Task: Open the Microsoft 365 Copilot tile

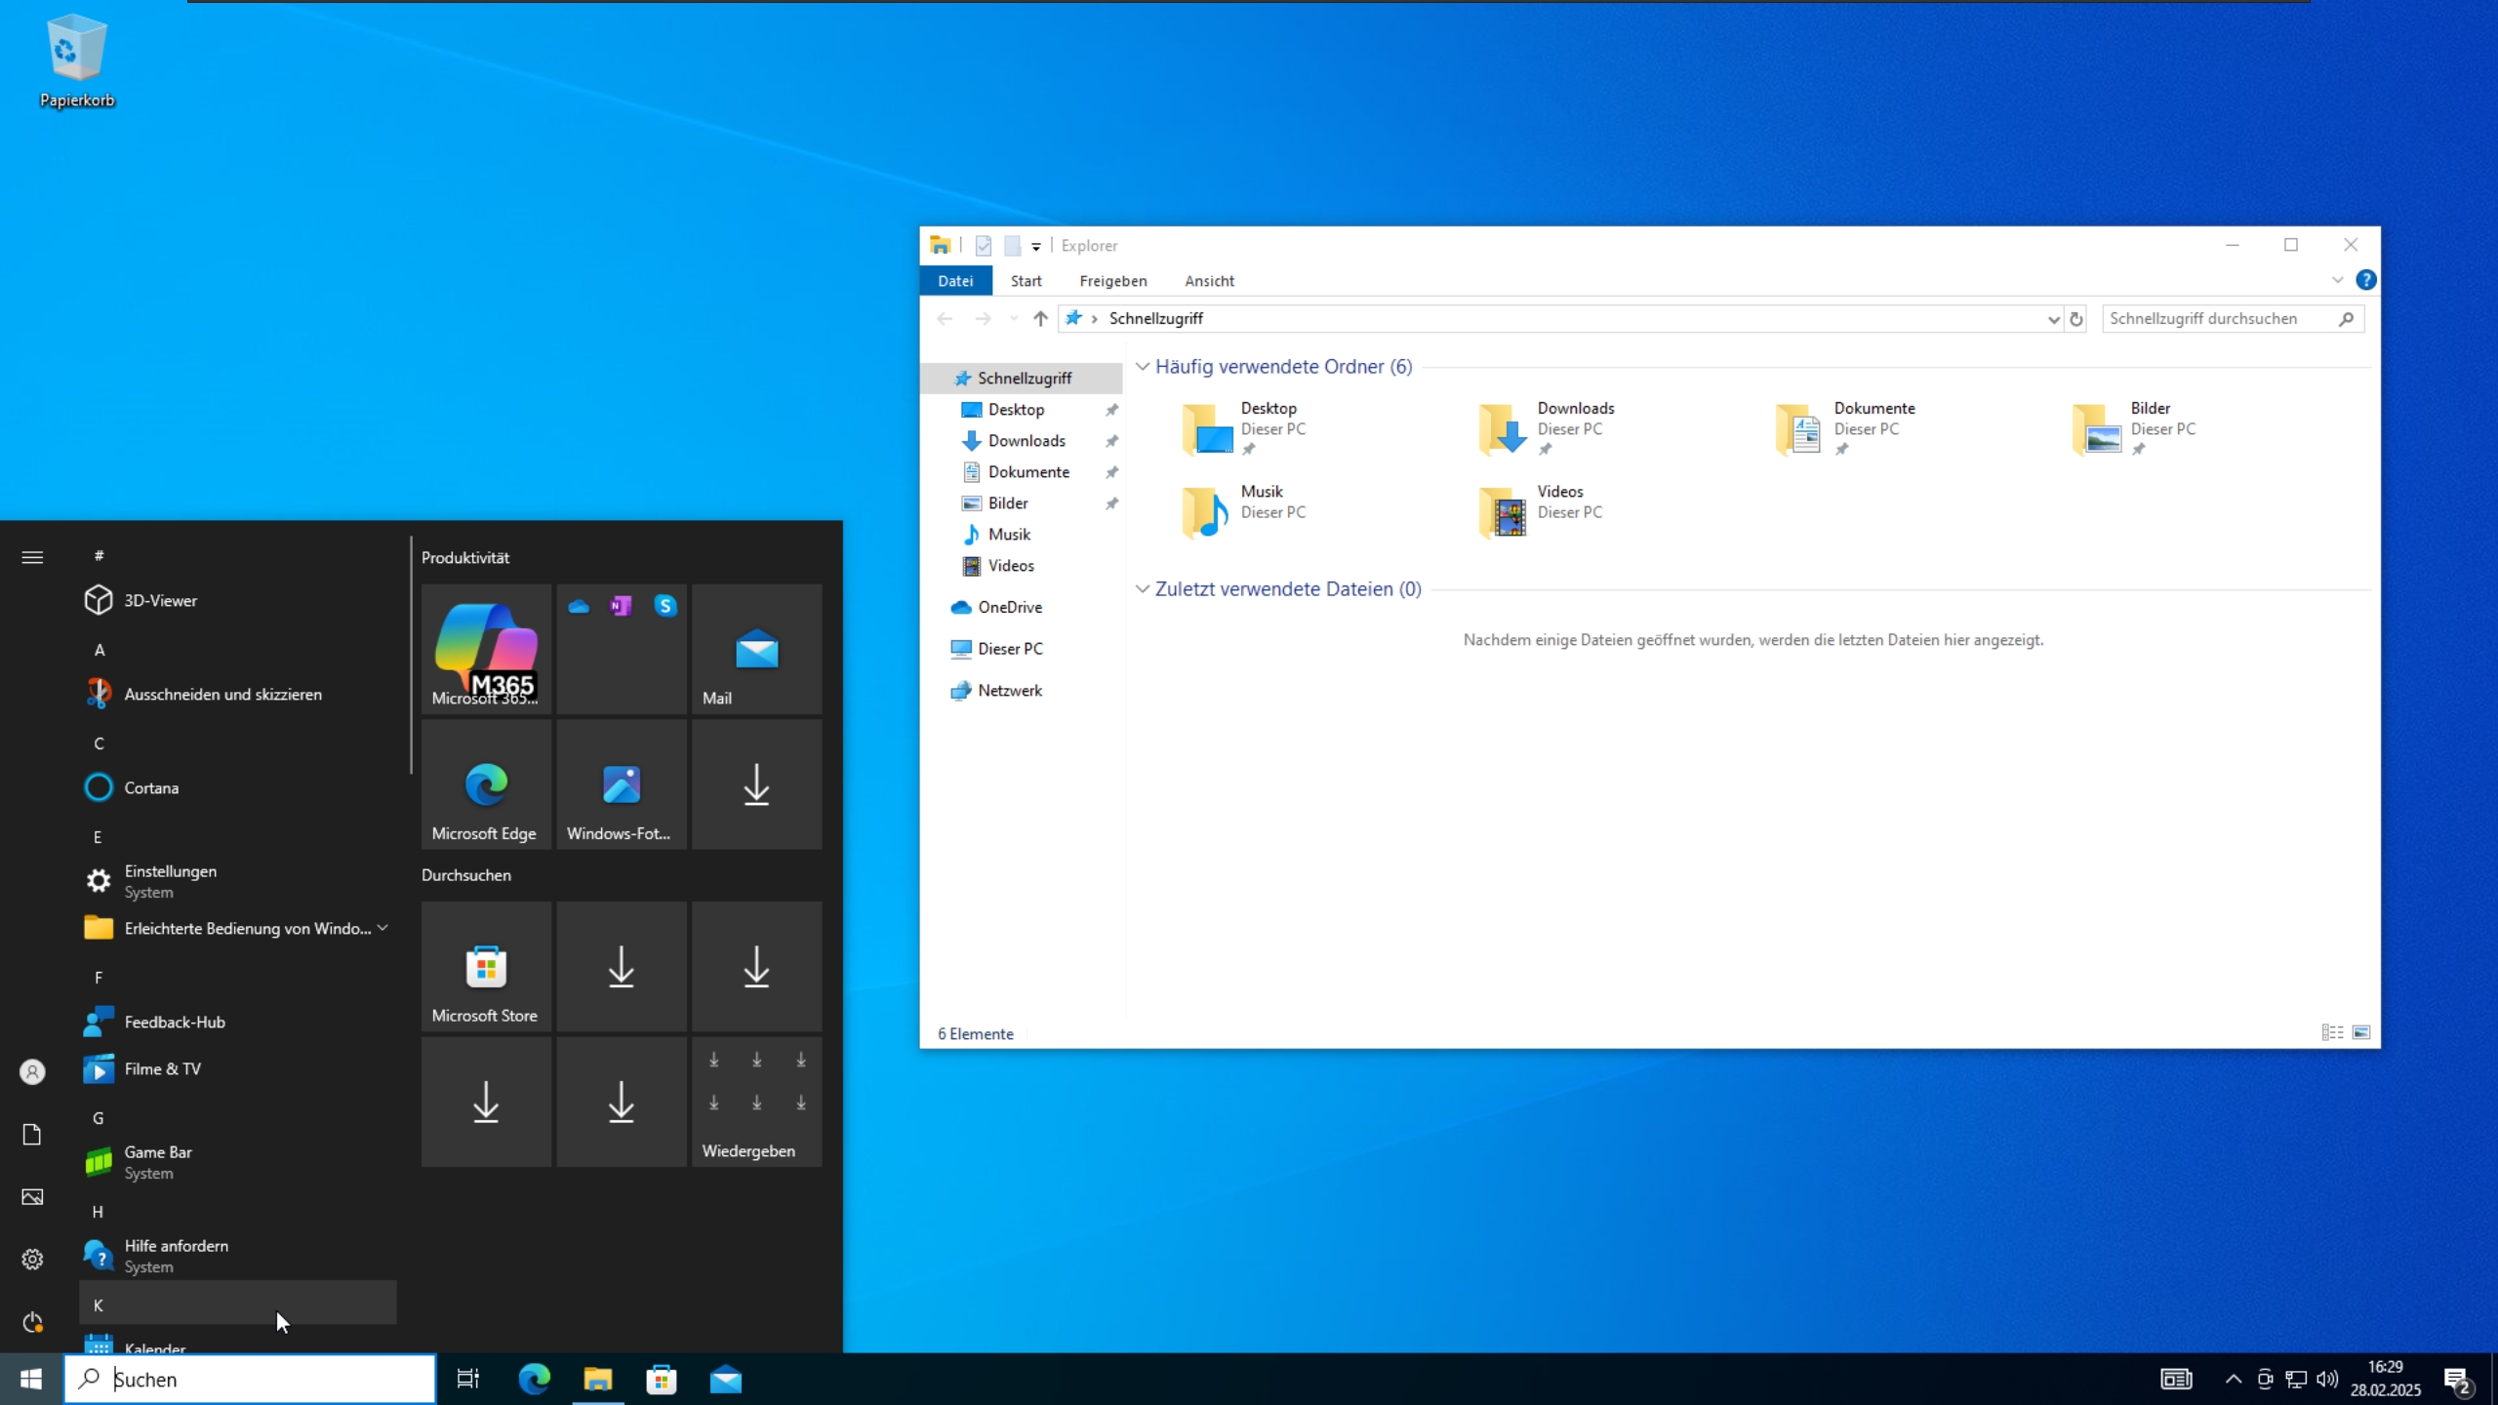Action: click(x=486, y=648)
